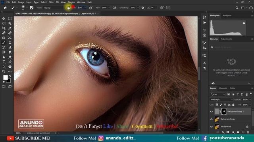Delete layer with trash icon
Image resolution: width=254 pixels, height=142 pixels.
click(x=248, y=132)
